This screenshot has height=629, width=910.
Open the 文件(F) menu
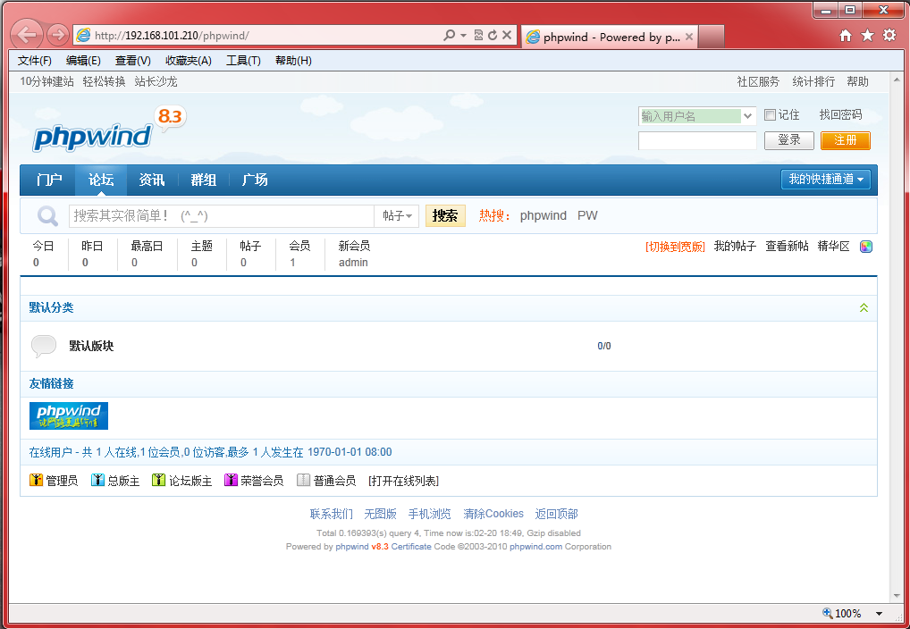click(35, 61)
